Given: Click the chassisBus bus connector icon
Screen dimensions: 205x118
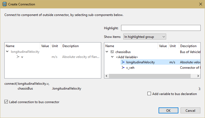Looking at the screenshot, I should coord(112,52).
